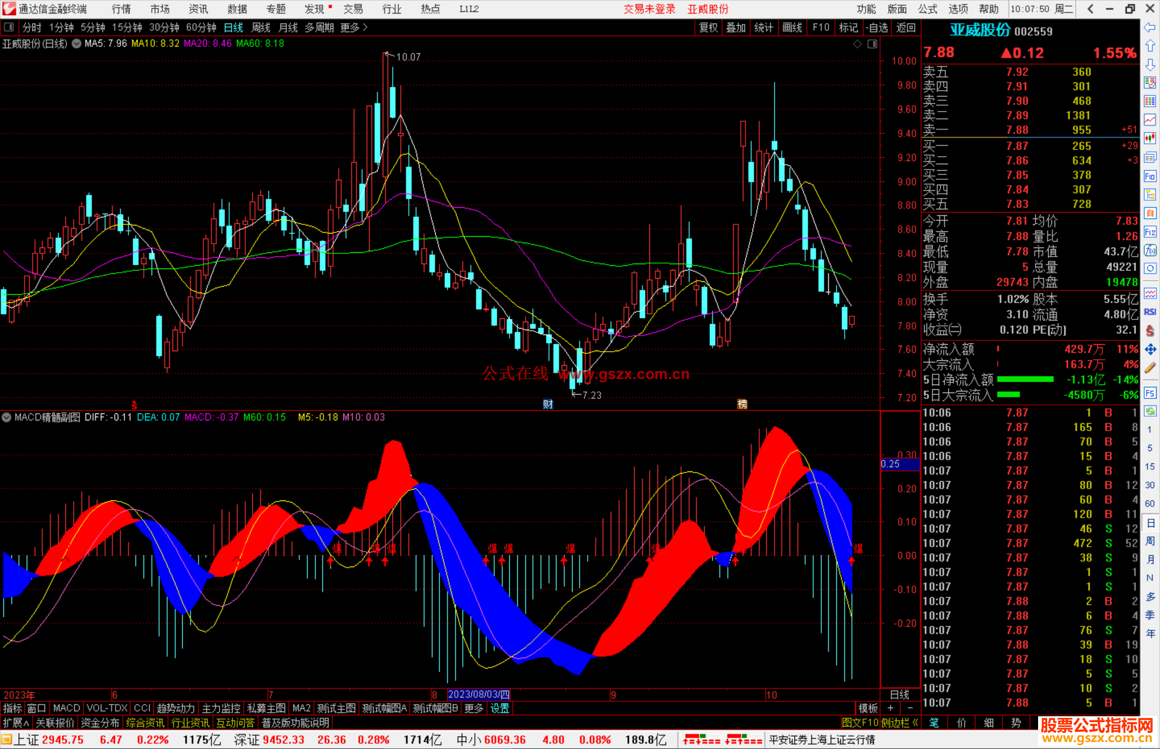Switch to the 周线 period tab
This screenshot has height=749, width=1160.
point(260,27)
